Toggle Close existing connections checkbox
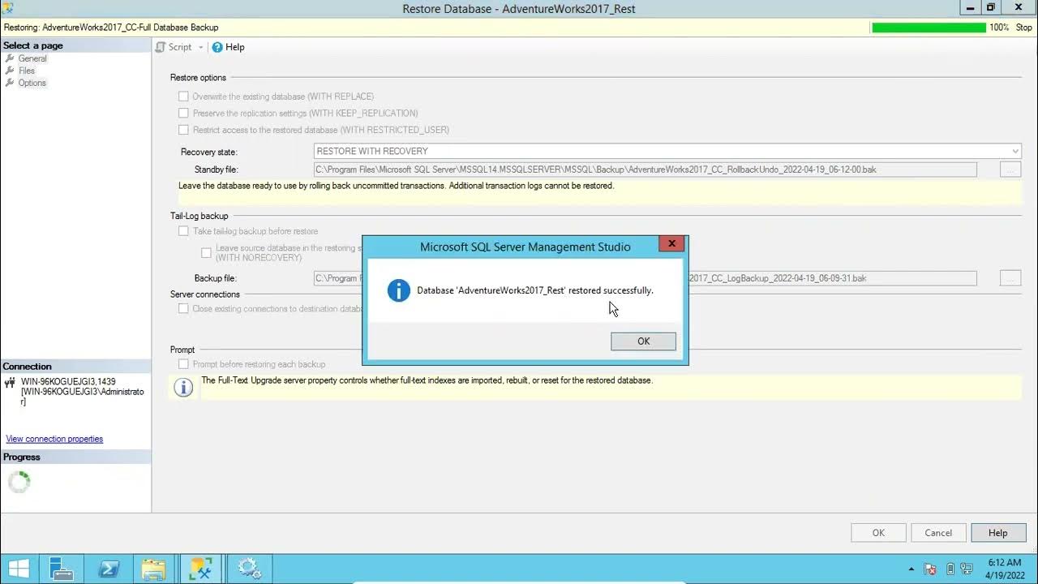 tap(183, 309)
